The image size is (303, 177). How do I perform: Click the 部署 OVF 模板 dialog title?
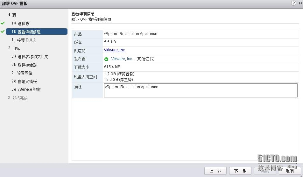pos(15,4)
